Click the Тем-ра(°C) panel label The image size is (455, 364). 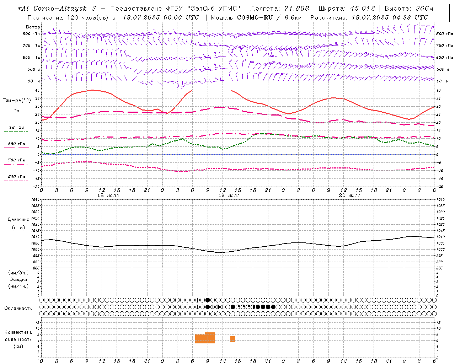pos(17,101)
